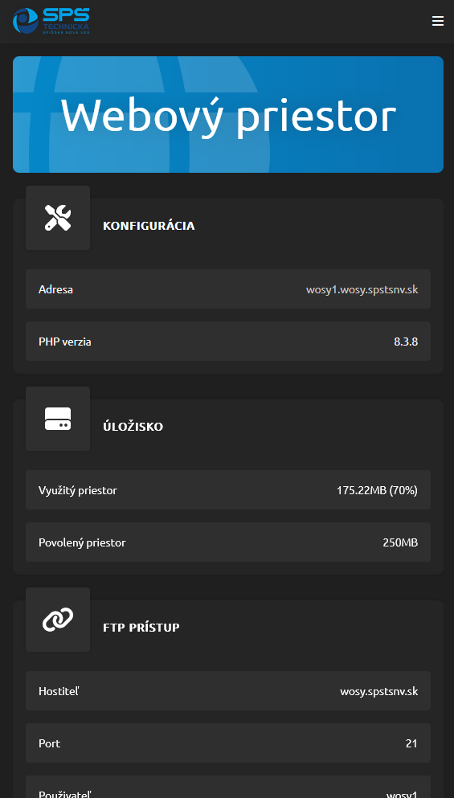This screenshot has height=798, width=454.
Task: Click the Port row showing 21
Action: pyautogui.click(x=228, y=743)
